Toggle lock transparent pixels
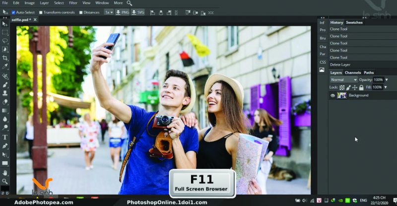Image resolution: width=397 pixels, height=206 pixels. point(342,87)
